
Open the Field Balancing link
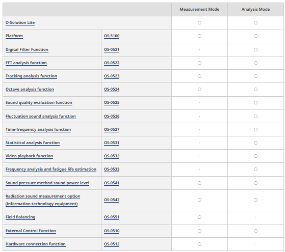click(x=20, y=217)
